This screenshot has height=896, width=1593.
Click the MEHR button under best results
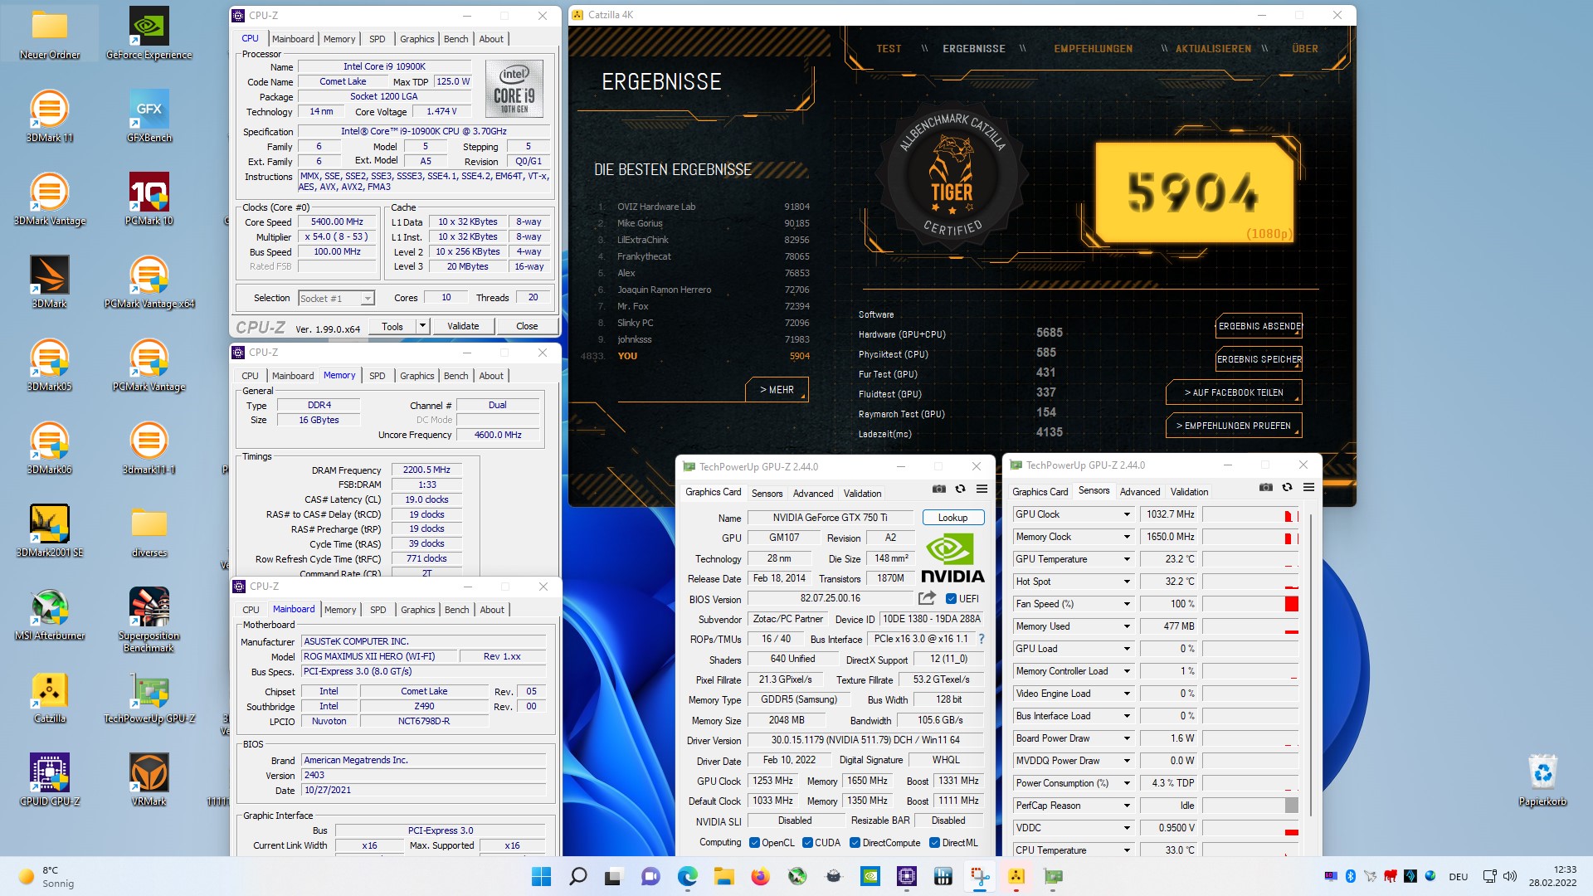click(777, 389)
